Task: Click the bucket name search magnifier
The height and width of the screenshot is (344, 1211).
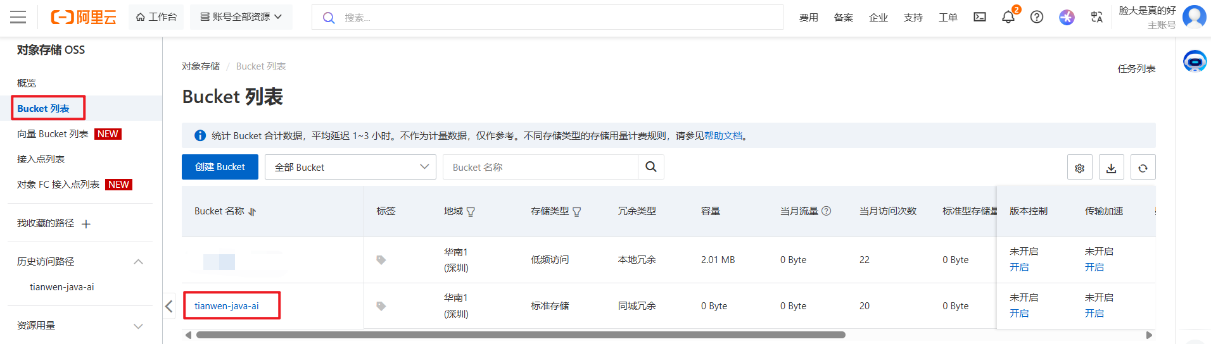Action: click(x=651, y=167)
